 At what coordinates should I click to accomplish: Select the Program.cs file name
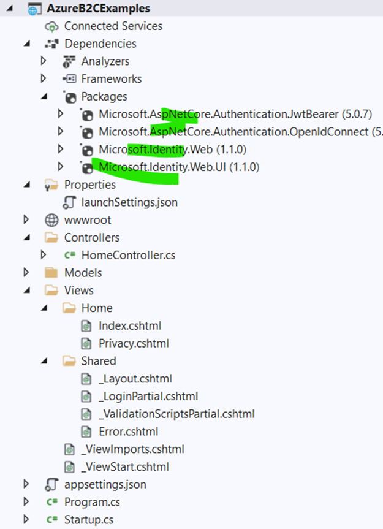coord(92,503)
